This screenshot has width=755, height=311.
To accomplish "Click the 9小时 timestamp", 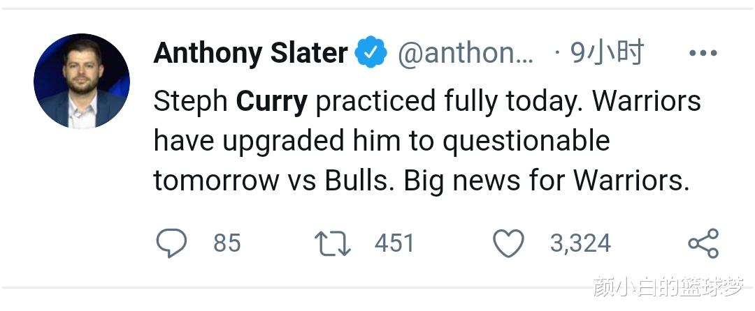I will (x=607, y=53).
